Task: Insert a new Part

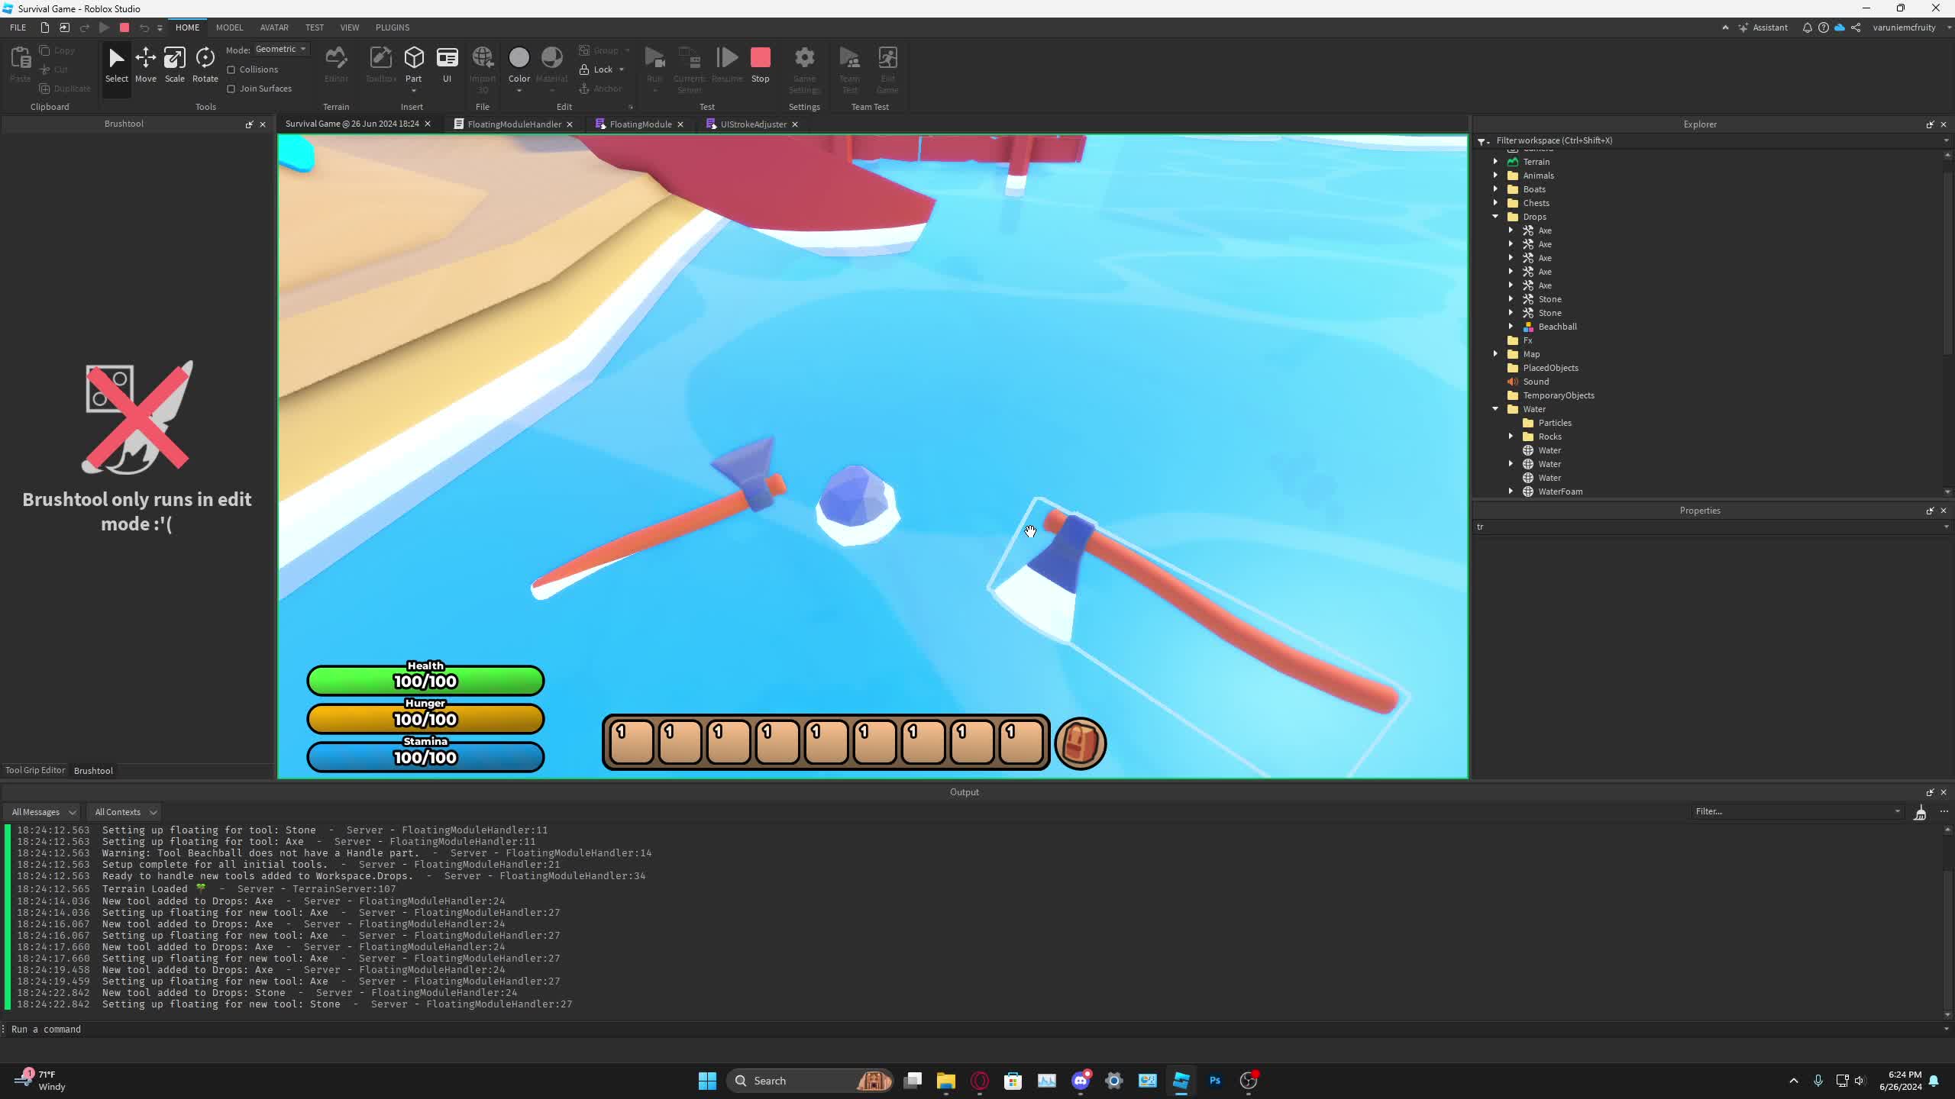Action: click(413, 65)
